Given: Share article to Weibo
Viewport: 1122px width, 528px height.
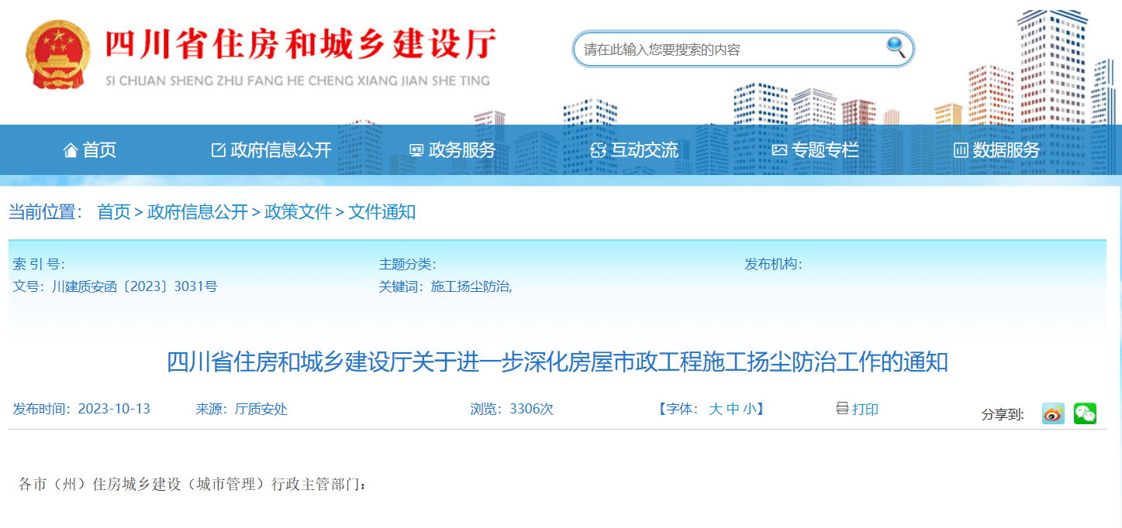Looking at the screenshot, I should tap(1052, 413).
